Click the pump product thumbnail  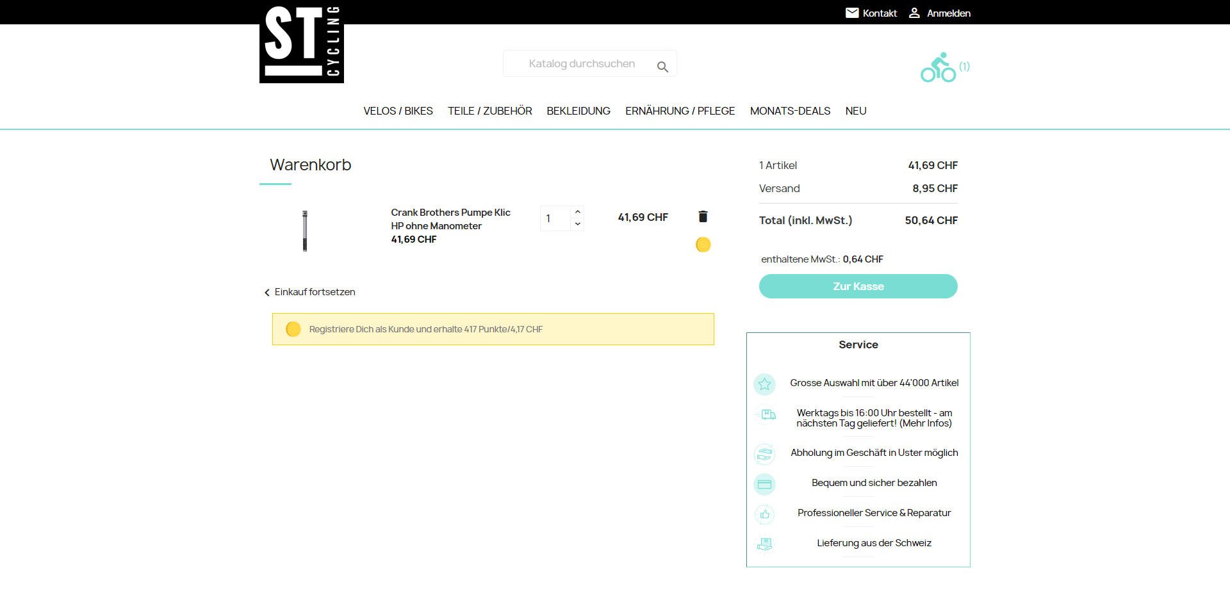[x=305, y=231]
